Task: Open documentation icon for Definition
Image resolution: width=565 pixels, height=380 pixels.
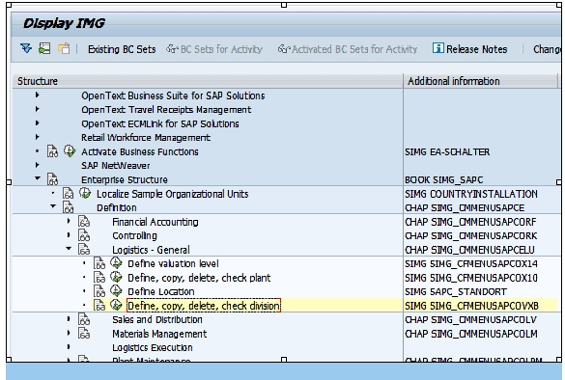Action: point(69,207)
